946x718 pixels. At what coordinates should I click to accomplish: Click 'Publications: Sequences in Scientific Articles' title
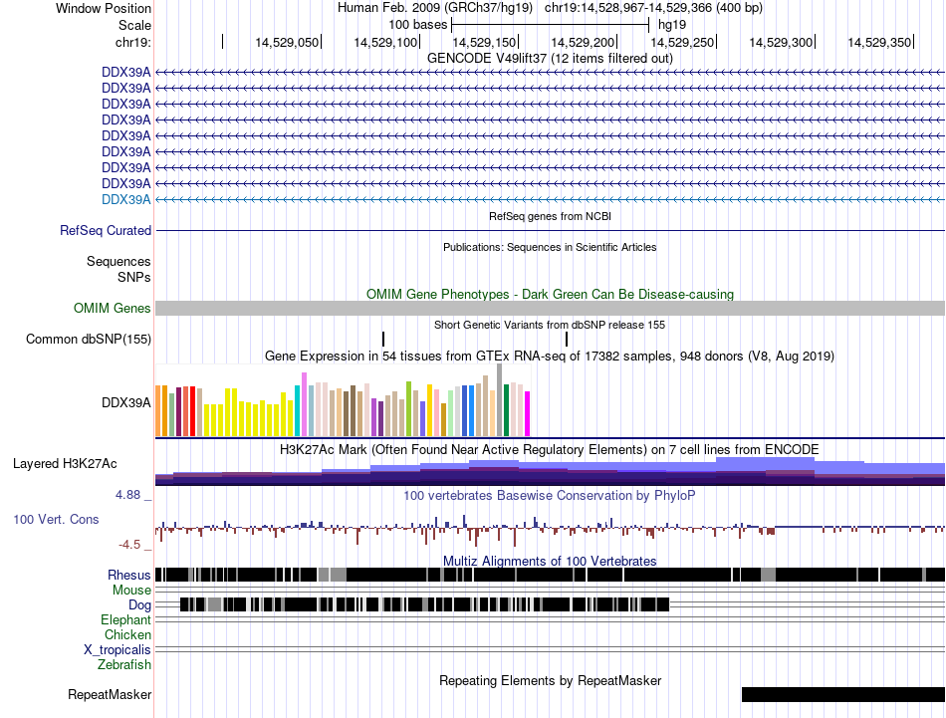(550, 247)
